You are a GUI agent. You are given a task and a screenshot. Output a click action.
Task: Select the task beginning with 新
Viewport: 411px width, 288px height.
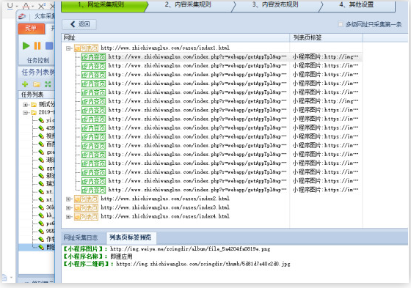(51, 176)
